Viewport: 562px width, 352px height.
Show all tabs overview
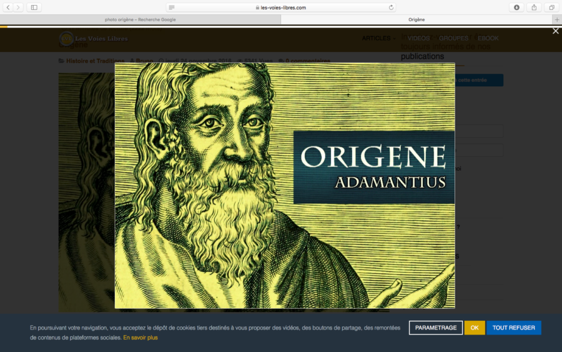click(x=551, y=7)
